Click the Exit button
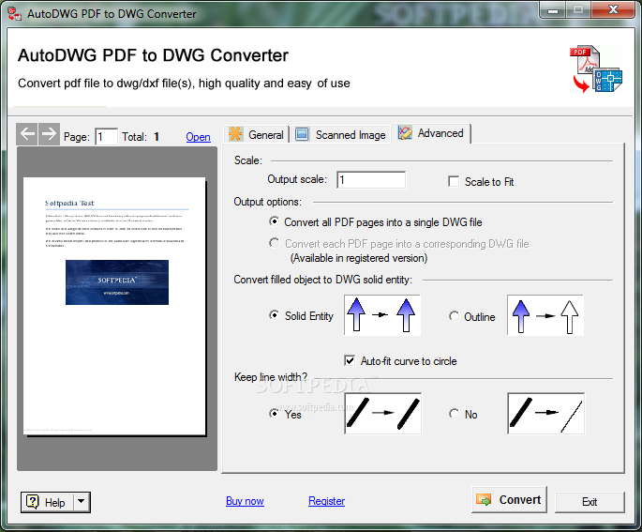The height and width of the screenshot is (532, 642). coord(590,502)
